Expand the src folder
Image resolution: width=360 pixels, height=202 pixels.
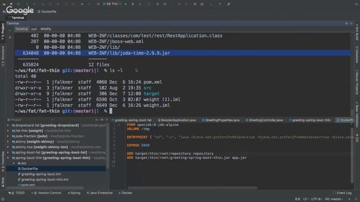point(13,163)
